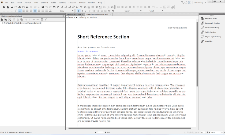225x135 pixels.
Task: Open the Paragraph Catalog panel
Action: point(212,23)
